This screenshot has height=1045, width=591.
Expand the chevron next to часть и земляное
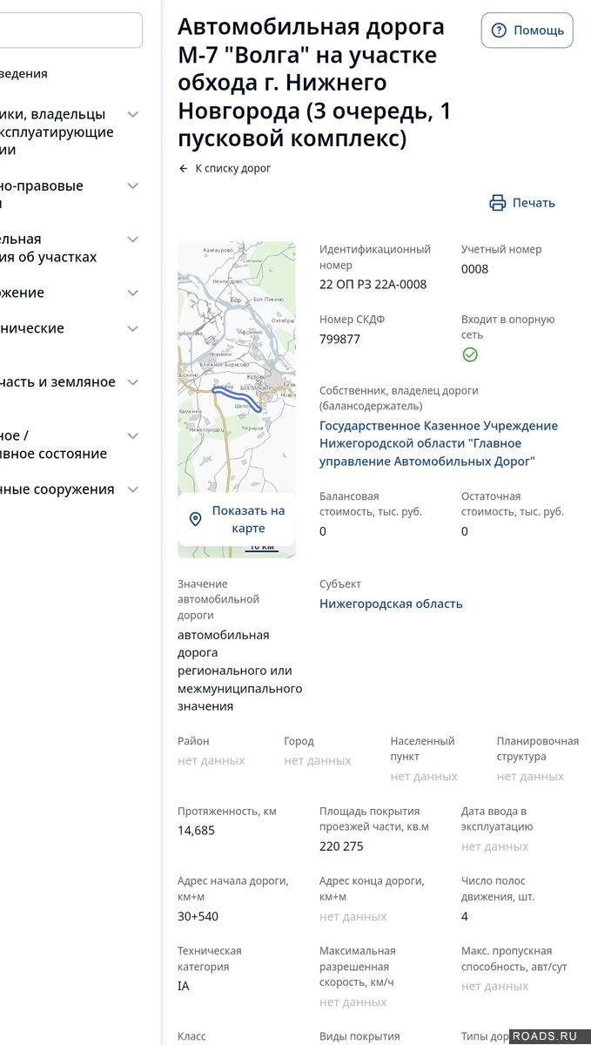click(x=133, y=382)
